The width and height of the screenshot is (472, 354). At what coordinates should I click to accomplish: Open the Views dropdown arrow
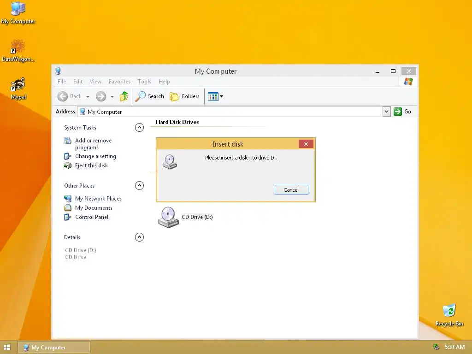222,96
